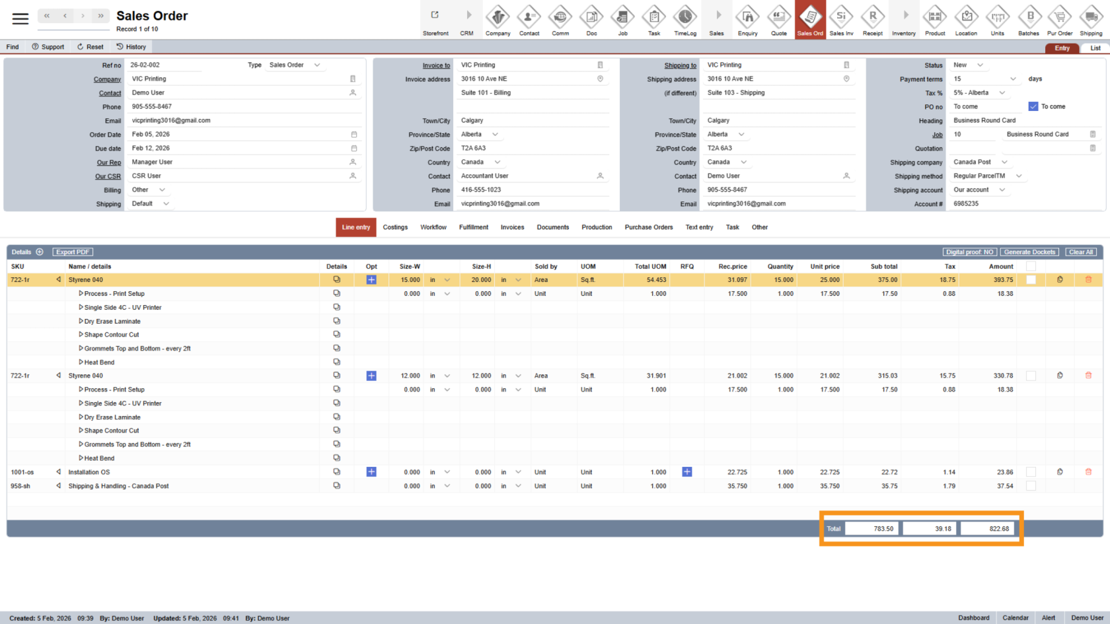Open the Shipping module icon
This screenshot has width=1110, height=624.
point(1091,20)
